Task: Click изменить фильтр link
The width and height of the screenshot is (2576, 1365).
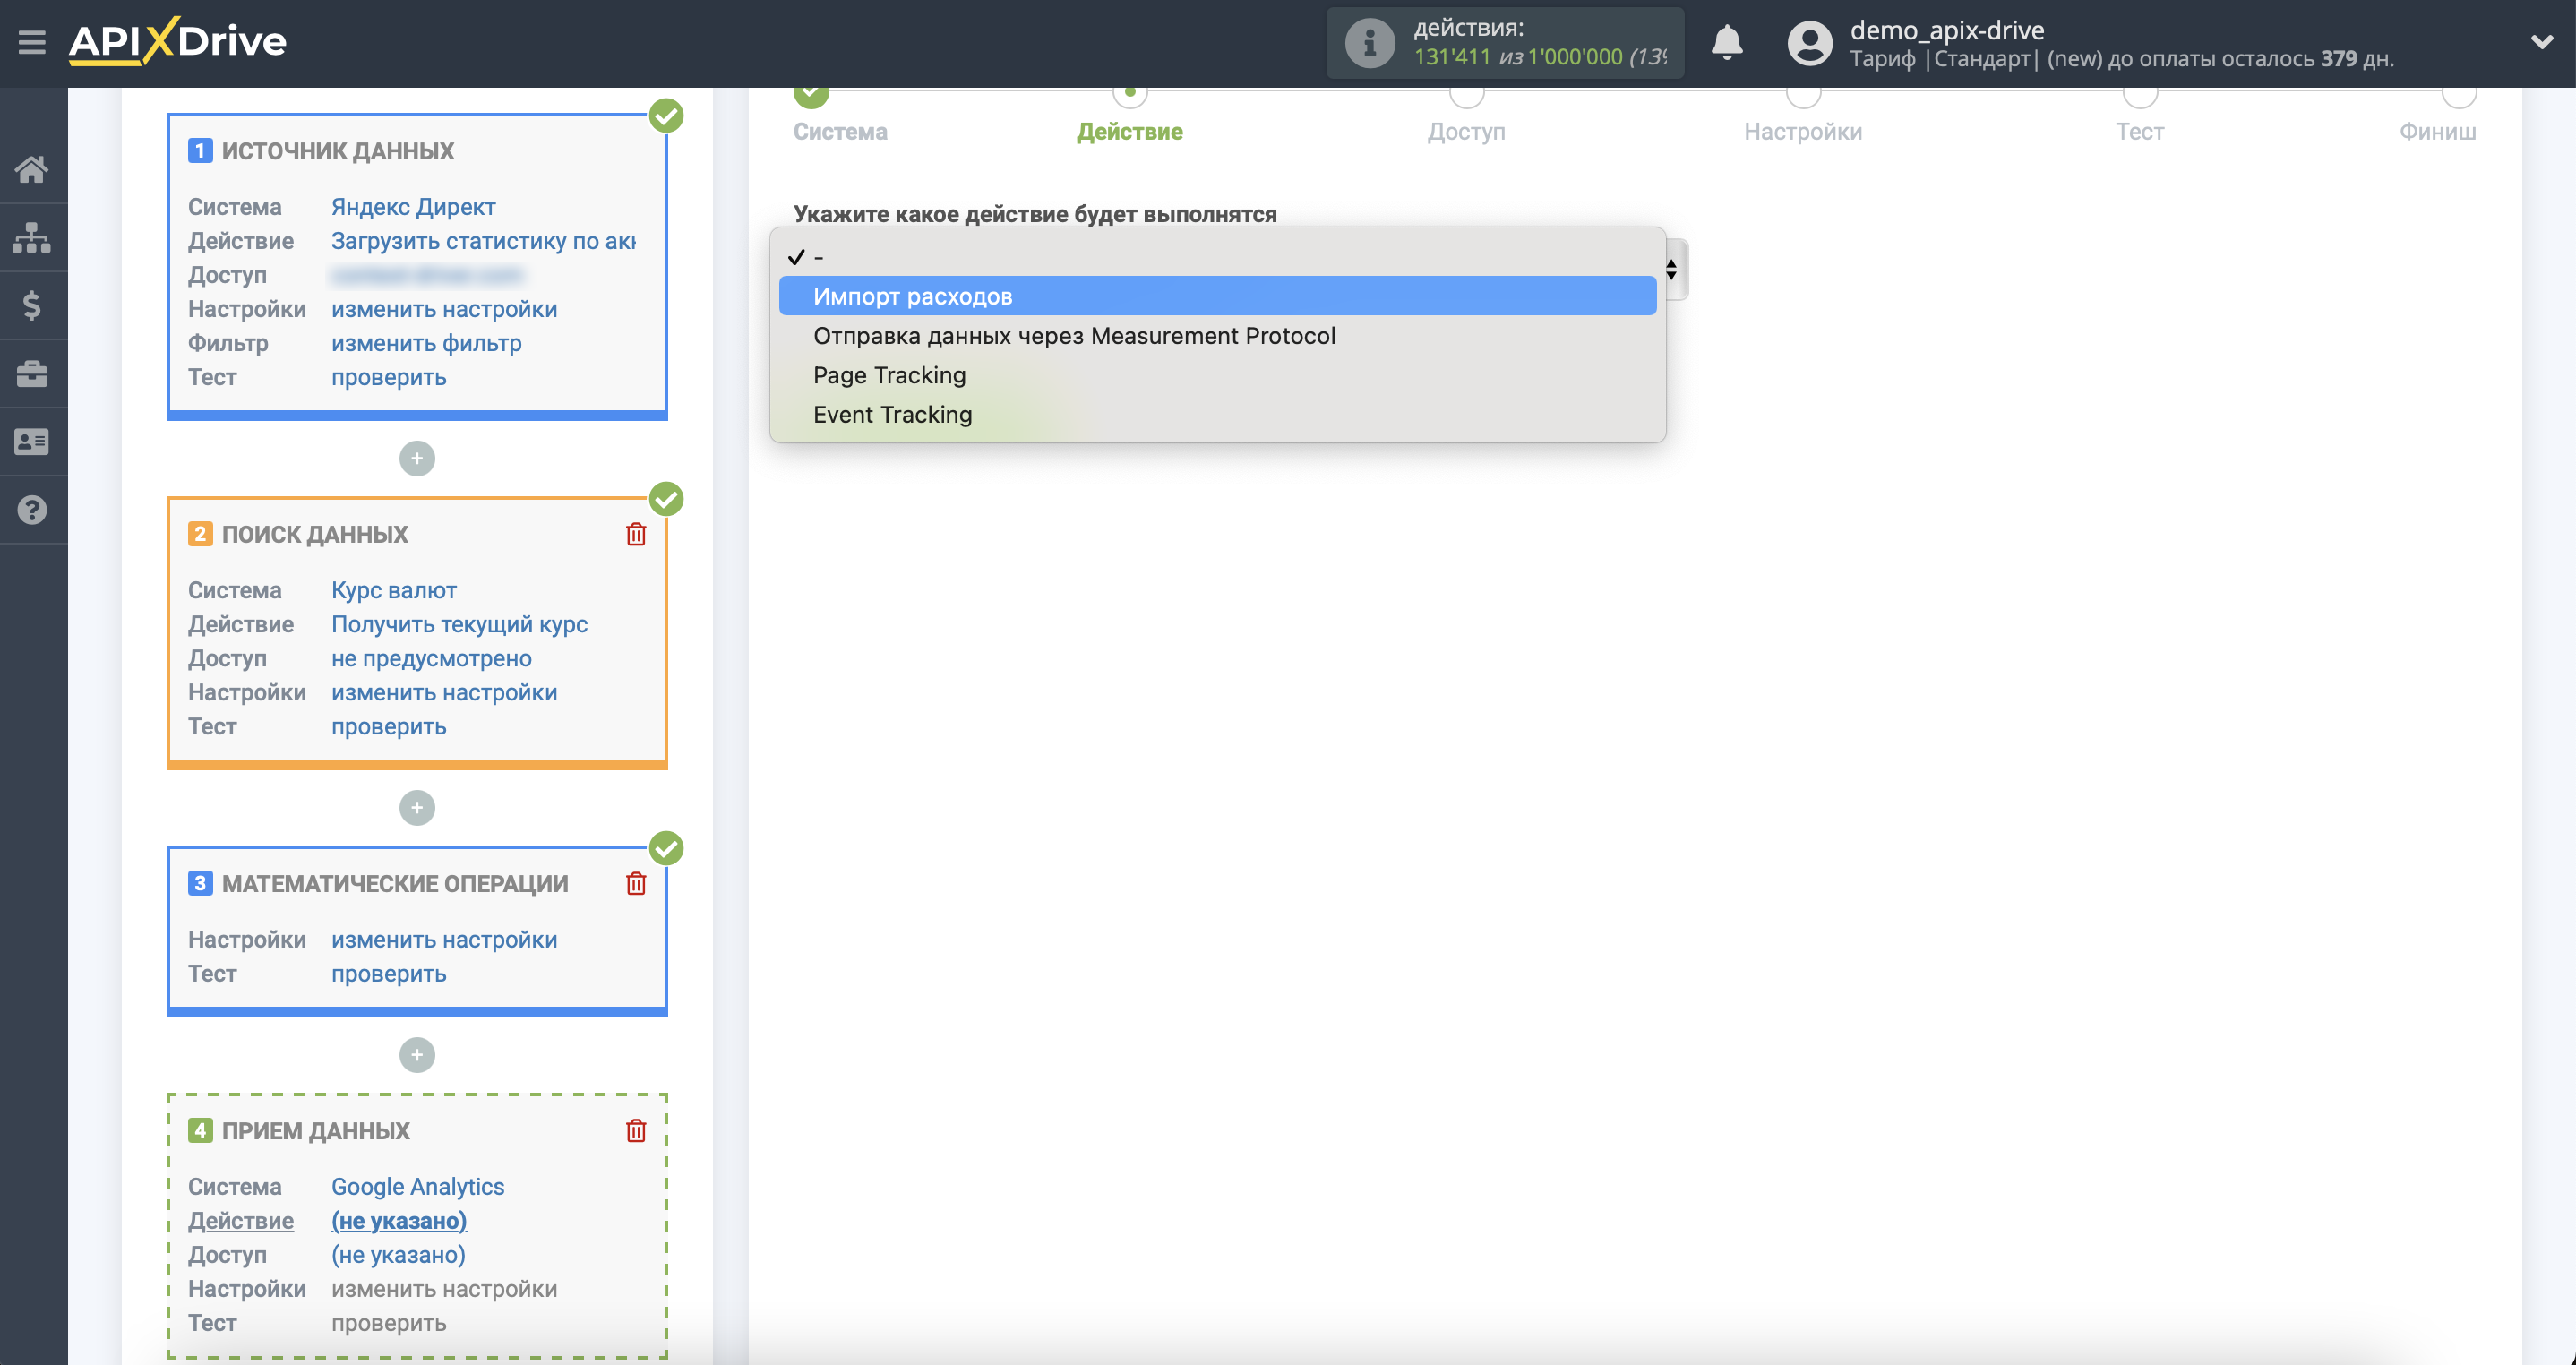Action: point(426,343)
